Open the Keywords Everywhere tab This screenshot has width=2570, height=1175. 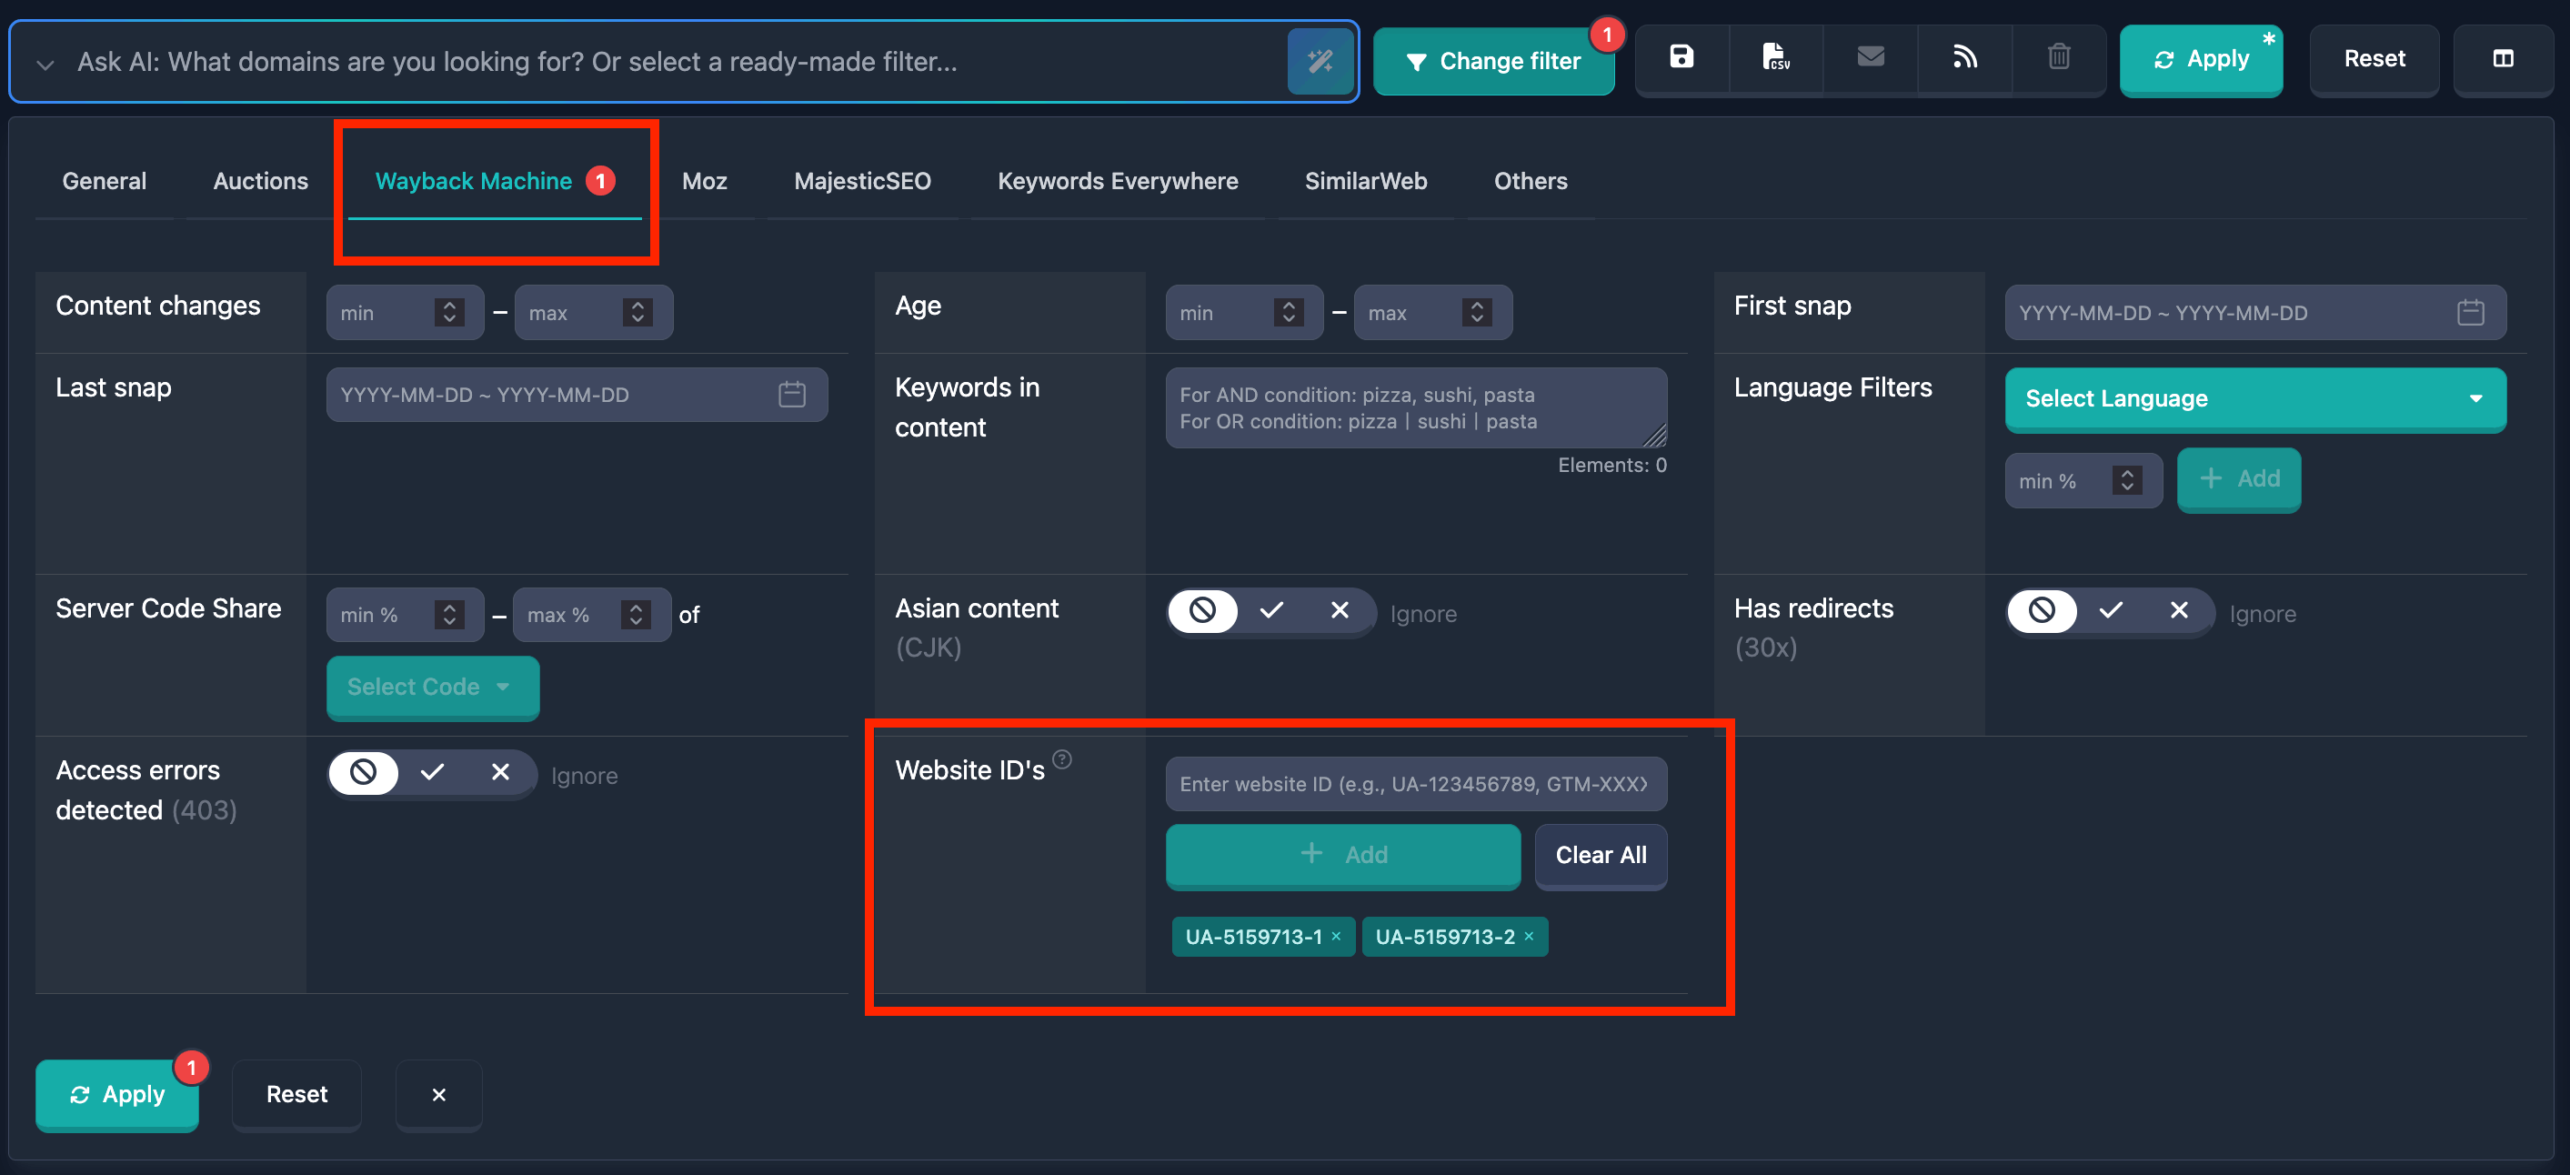[1118, 181]
